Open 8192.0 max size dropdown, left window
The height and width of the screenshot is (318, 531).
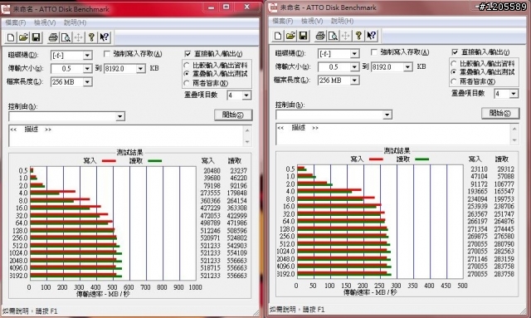pyautogui.click(x=141, y=68)
